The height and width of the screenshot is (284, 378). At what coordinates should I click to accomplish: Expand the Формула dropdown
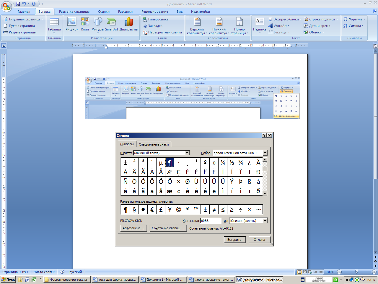coord(354,19)
